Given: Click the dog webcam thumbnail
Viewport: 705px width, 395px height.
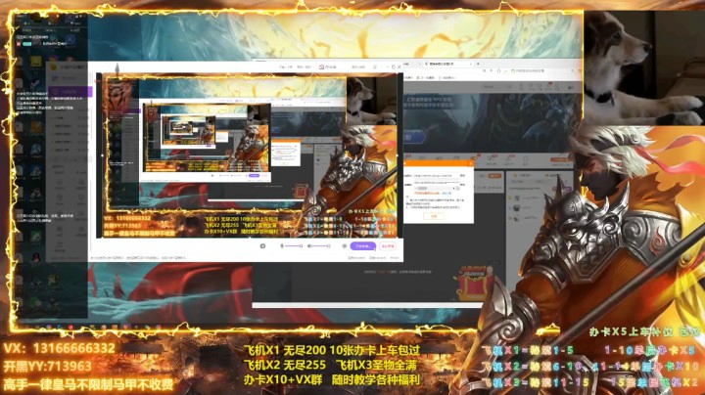Looking at the screenshot, I should tap(644, 67).
